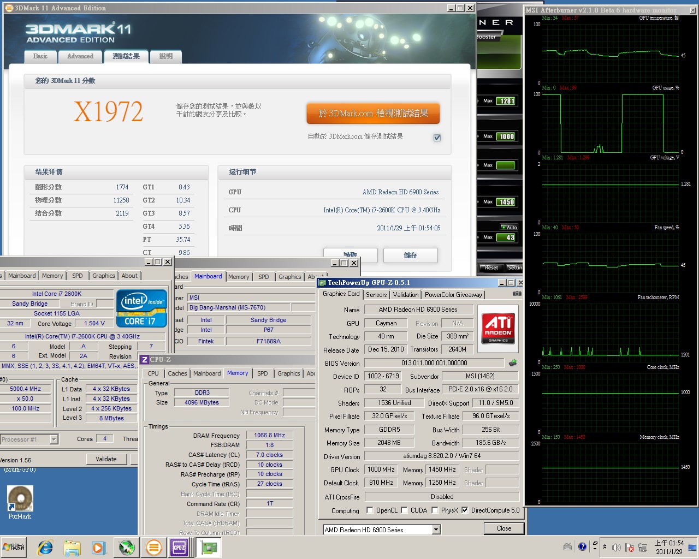Image resolution: width=699 pixels, height=559 pixels.
Task: Close the Afterburner hardware monitor window
Action: (x=692, y=10)
